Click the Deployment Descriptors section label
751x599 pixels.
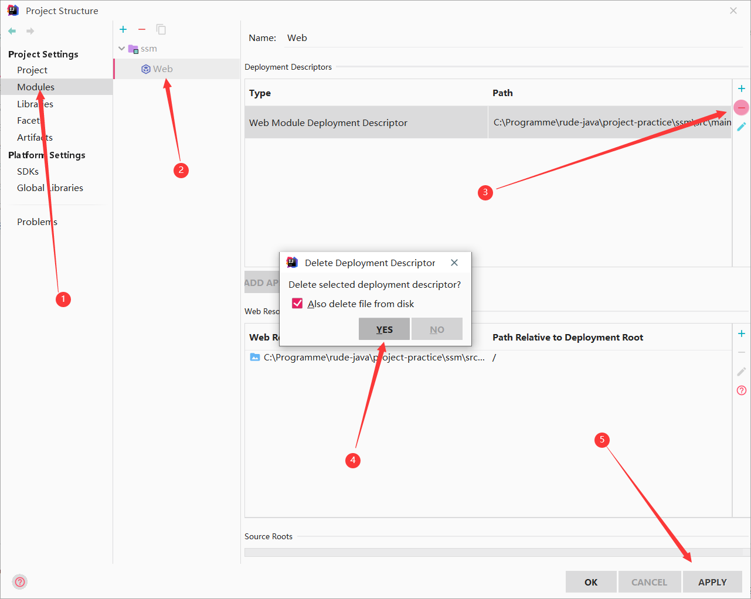pyautogui.click(x=288, y=67)
